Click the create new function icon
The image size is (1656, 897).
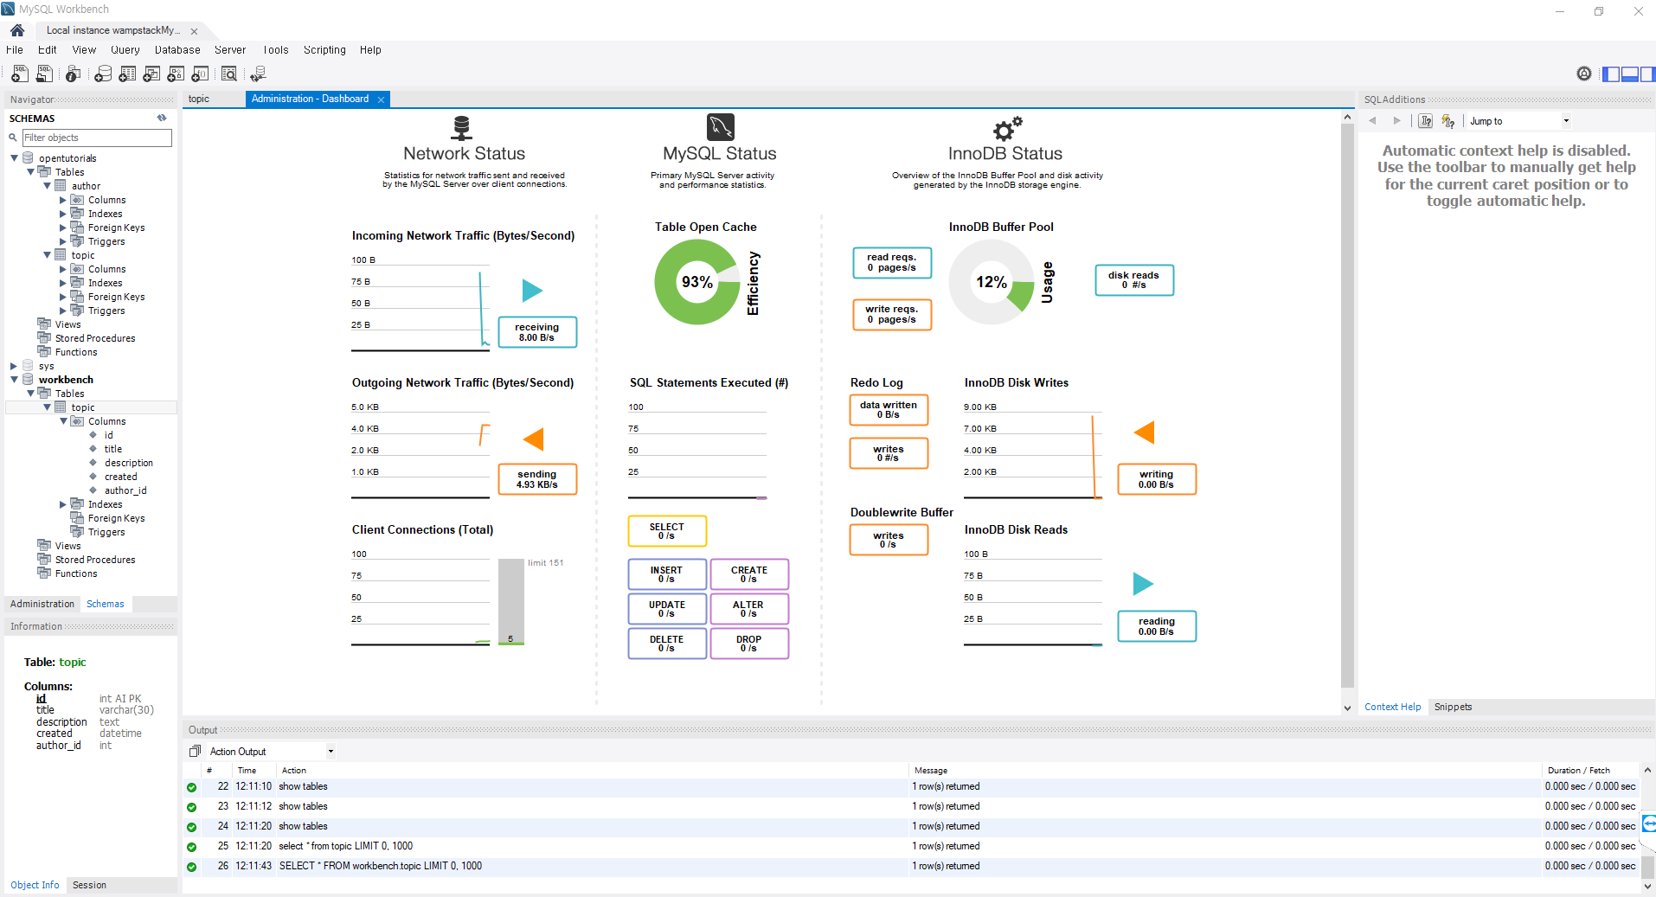[200, 74]
